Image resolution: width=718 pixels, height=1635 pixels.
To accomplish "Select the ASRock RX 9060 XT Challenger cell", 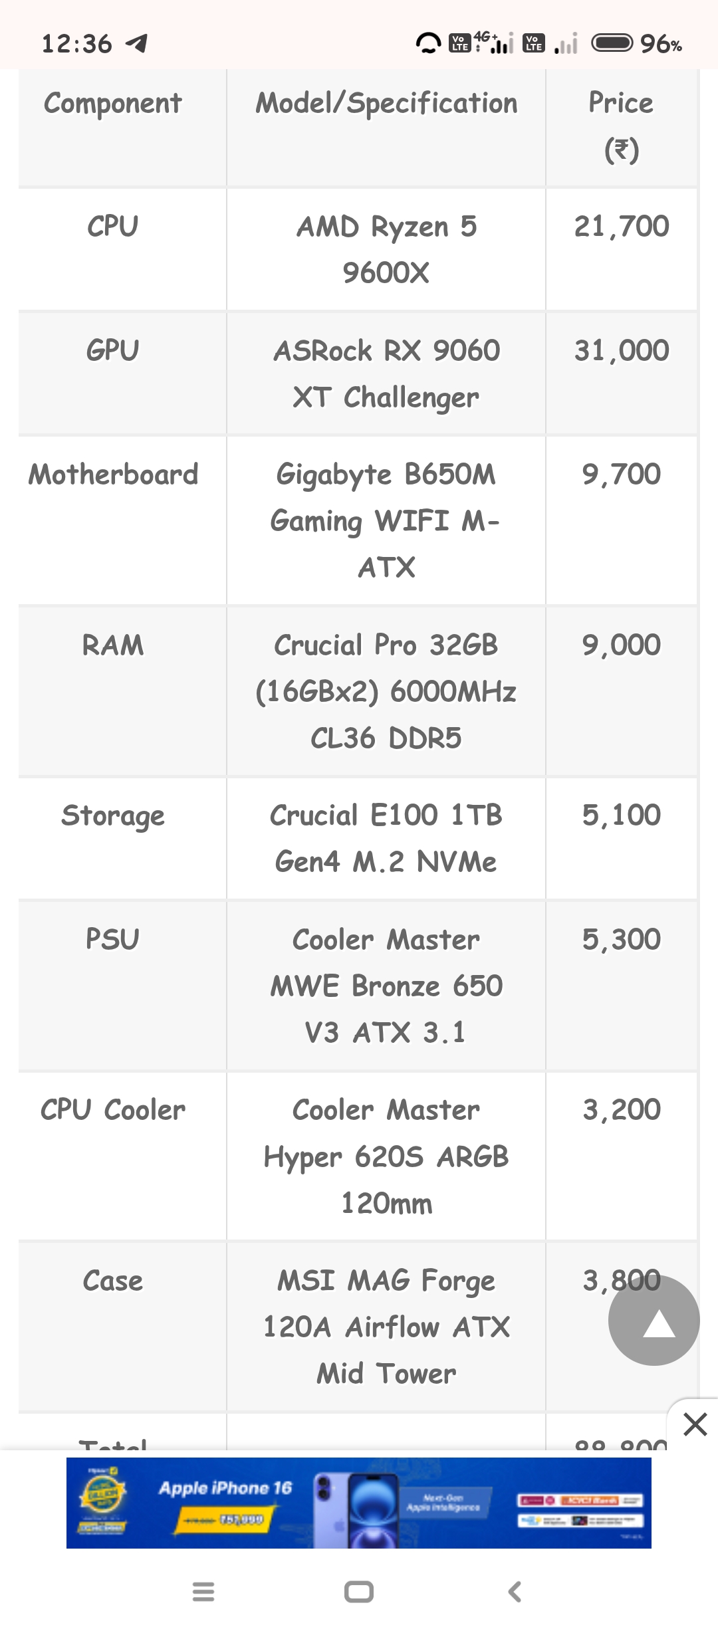I will coord(386,374).
